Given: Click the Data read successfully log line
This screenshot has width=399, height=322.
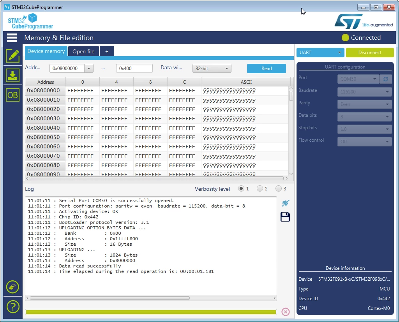Looking at the screenshot, I should point(74,266).
